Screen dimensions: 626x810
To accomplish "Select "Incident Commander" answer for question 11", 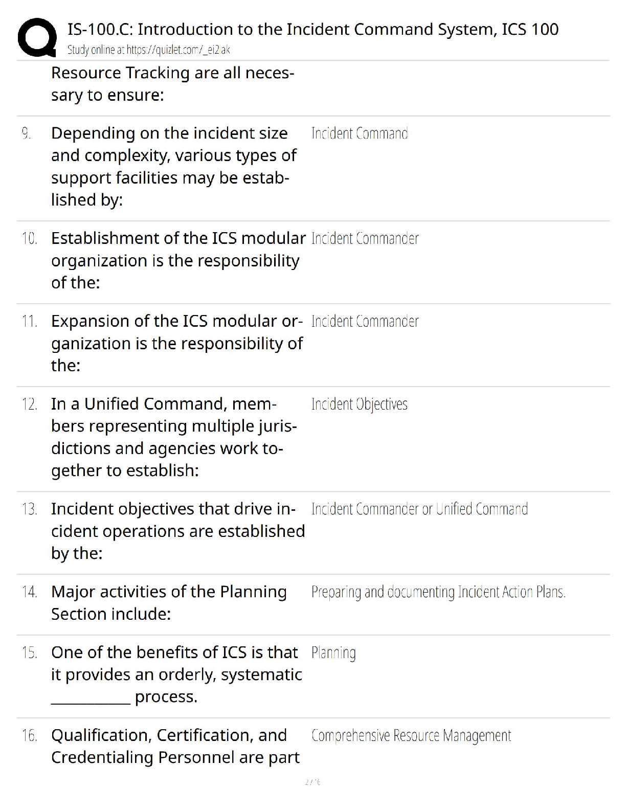I will click(x=365, y=322).
